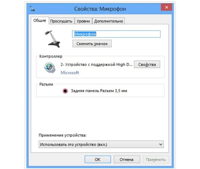
Task: Click the Применить button
Action: [156, 160]
